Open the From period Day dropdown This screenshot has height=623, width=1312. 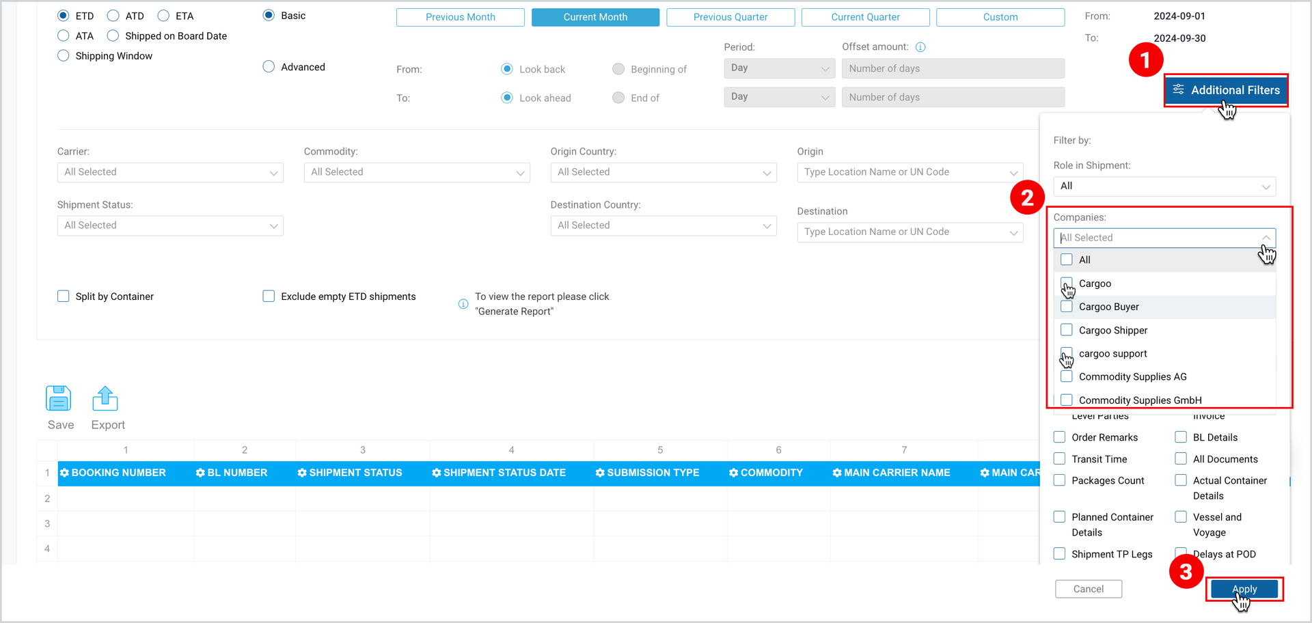click(780, 68)
